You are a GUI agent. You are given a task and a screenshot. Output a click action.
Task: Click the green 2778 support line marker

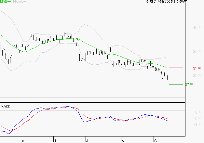click(176, 84)
